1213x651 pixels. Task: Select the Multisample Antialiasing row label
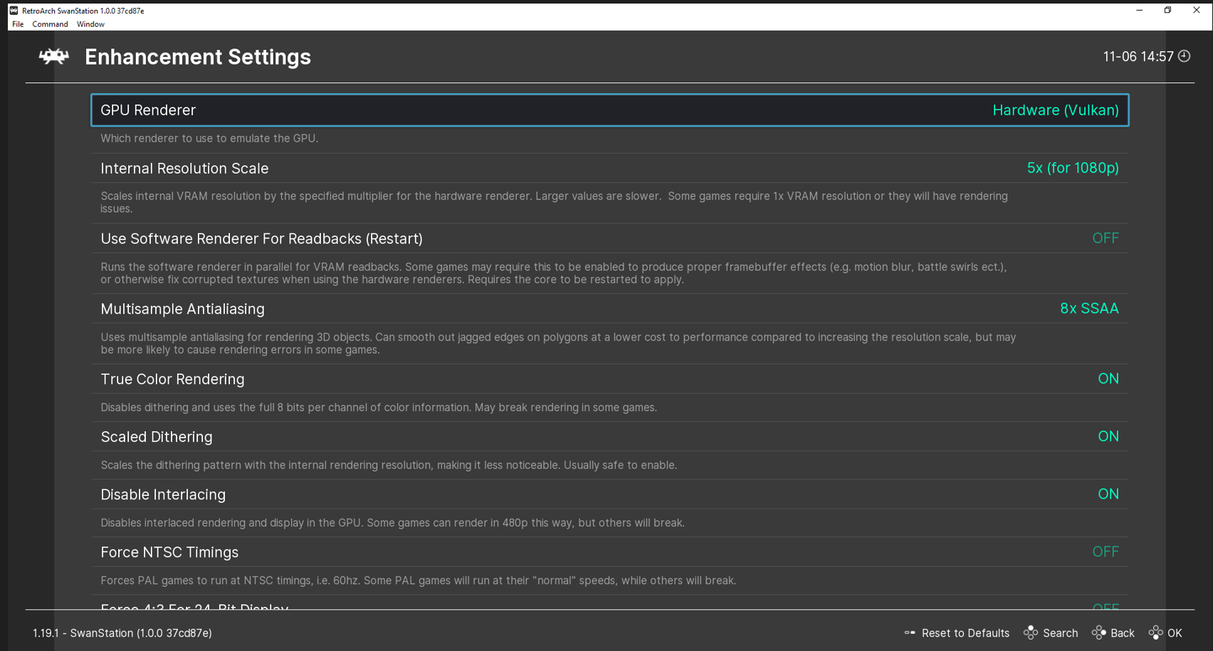(182, 309)
